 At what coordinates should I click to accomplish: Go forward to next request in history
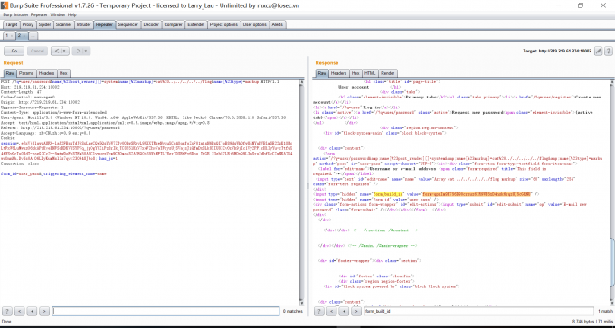[x=78, y=51]
